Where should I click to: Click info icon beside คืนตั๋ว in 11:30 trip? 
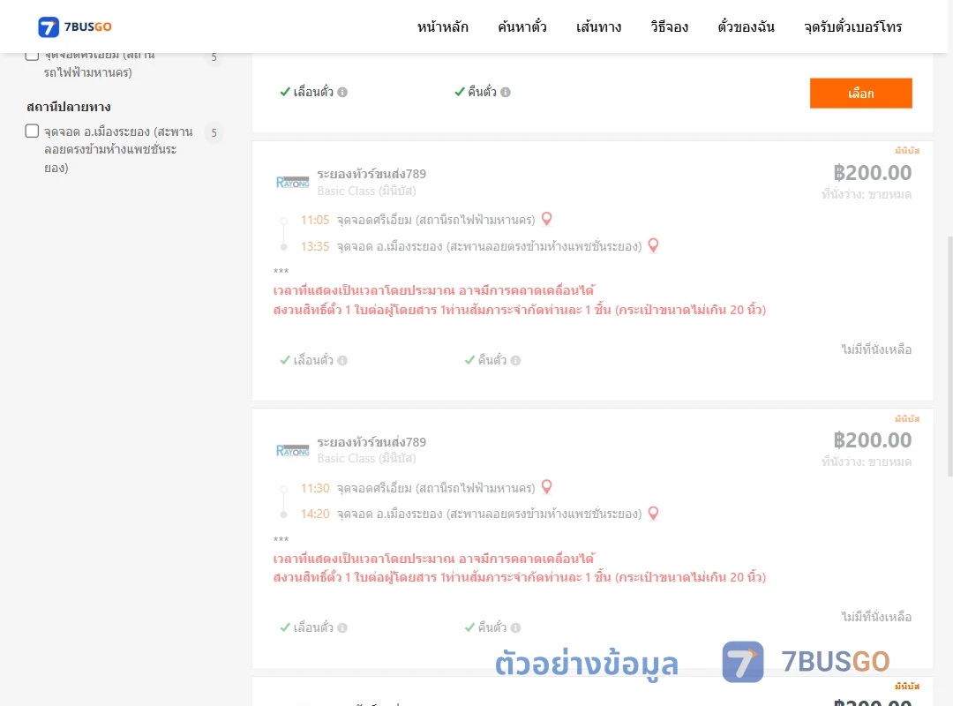pyautogui.click(x=516, y=628)
